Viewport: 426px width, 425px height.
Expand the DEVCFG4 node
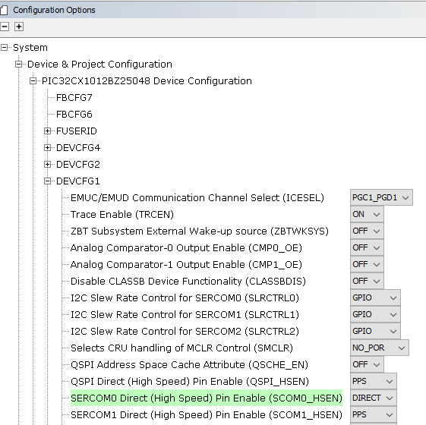tap(47, 148)
